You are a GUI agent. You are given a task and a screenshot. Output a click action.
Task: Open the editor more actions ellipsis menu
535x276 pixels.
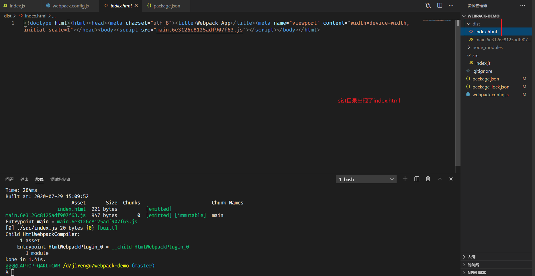pos(451,5)
